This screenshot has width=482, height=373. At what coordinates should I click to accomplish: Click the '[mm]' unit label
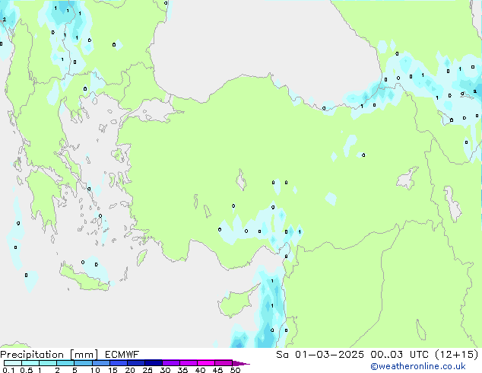coord(84,355)
